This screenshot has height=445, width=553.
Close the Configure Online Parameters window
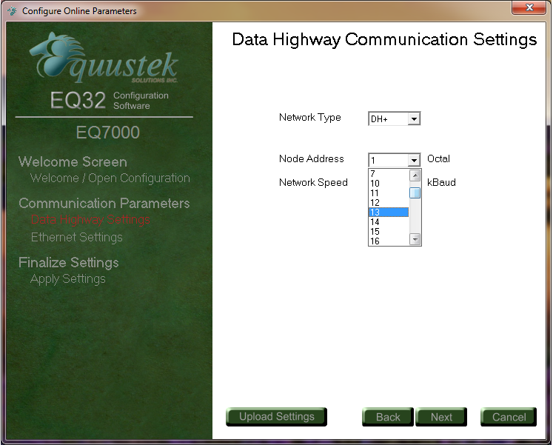coord(529,8)
